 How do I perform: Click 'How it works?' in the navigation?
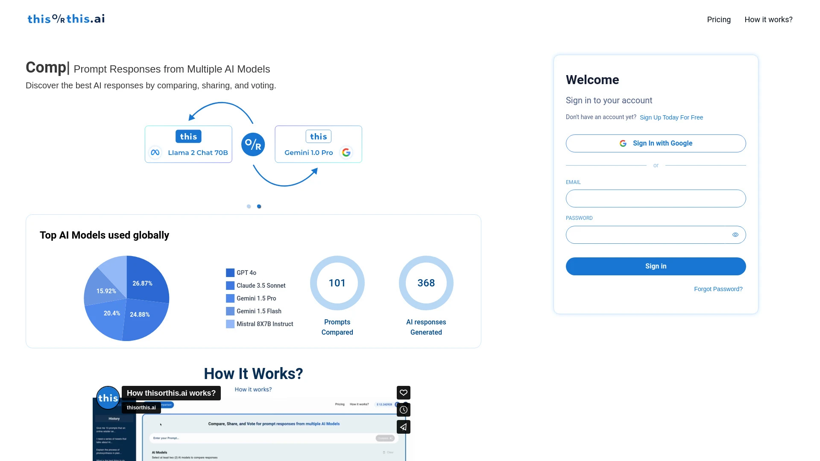click(x=768, y=19)
